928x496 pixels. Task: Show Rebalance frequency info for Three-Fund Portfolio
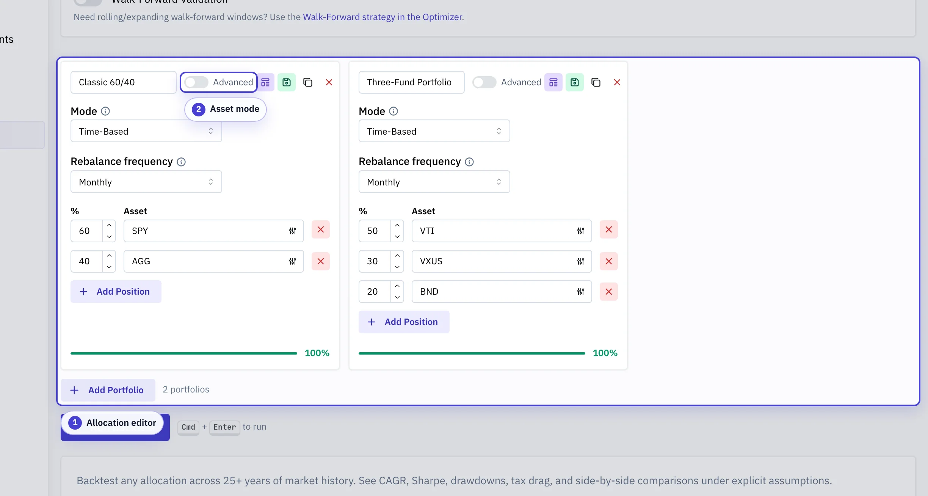(x=469, y=162)
